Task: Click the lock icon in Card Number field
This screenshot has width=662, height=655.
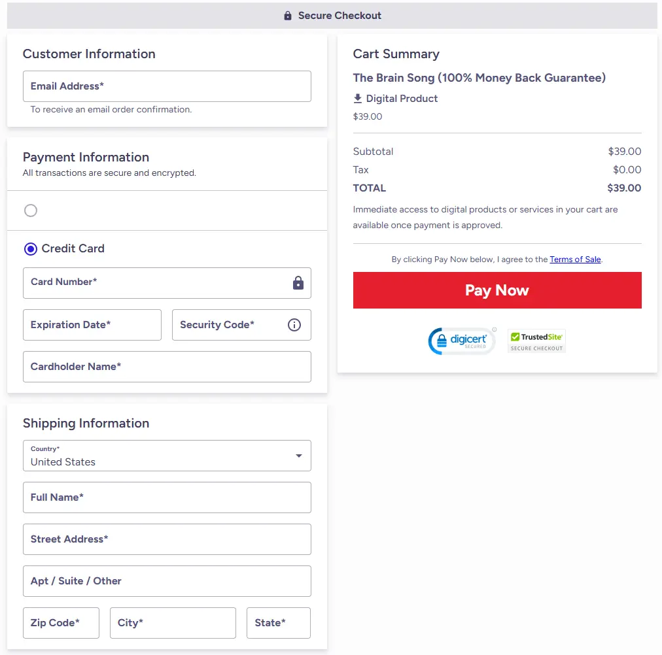Action: [298, 283]
